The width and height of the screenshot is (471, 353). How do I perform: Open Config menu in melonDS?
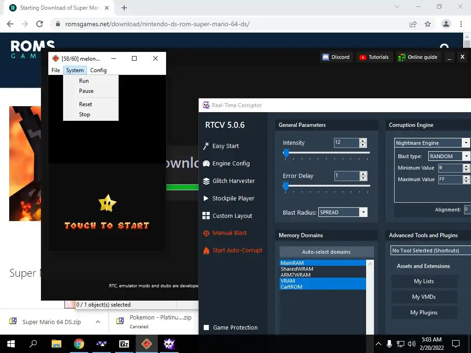(x=98, y=70)
